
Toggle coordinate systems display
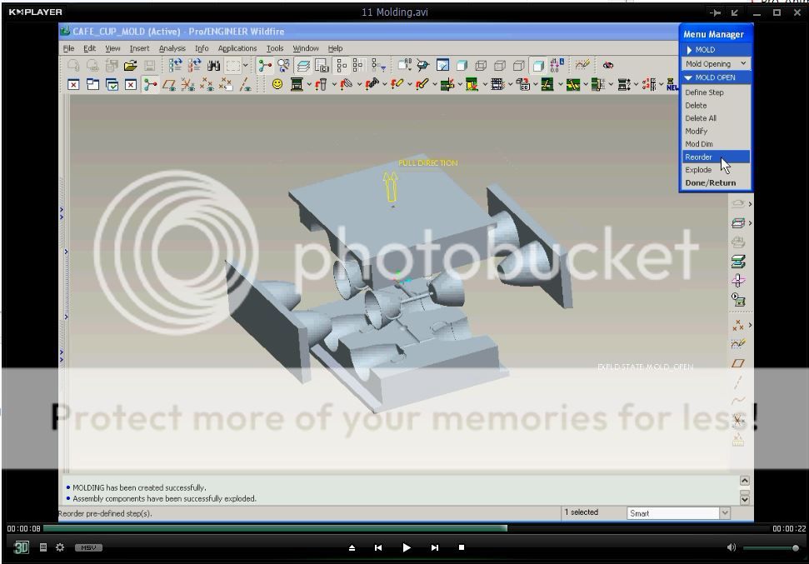point(188,84)
